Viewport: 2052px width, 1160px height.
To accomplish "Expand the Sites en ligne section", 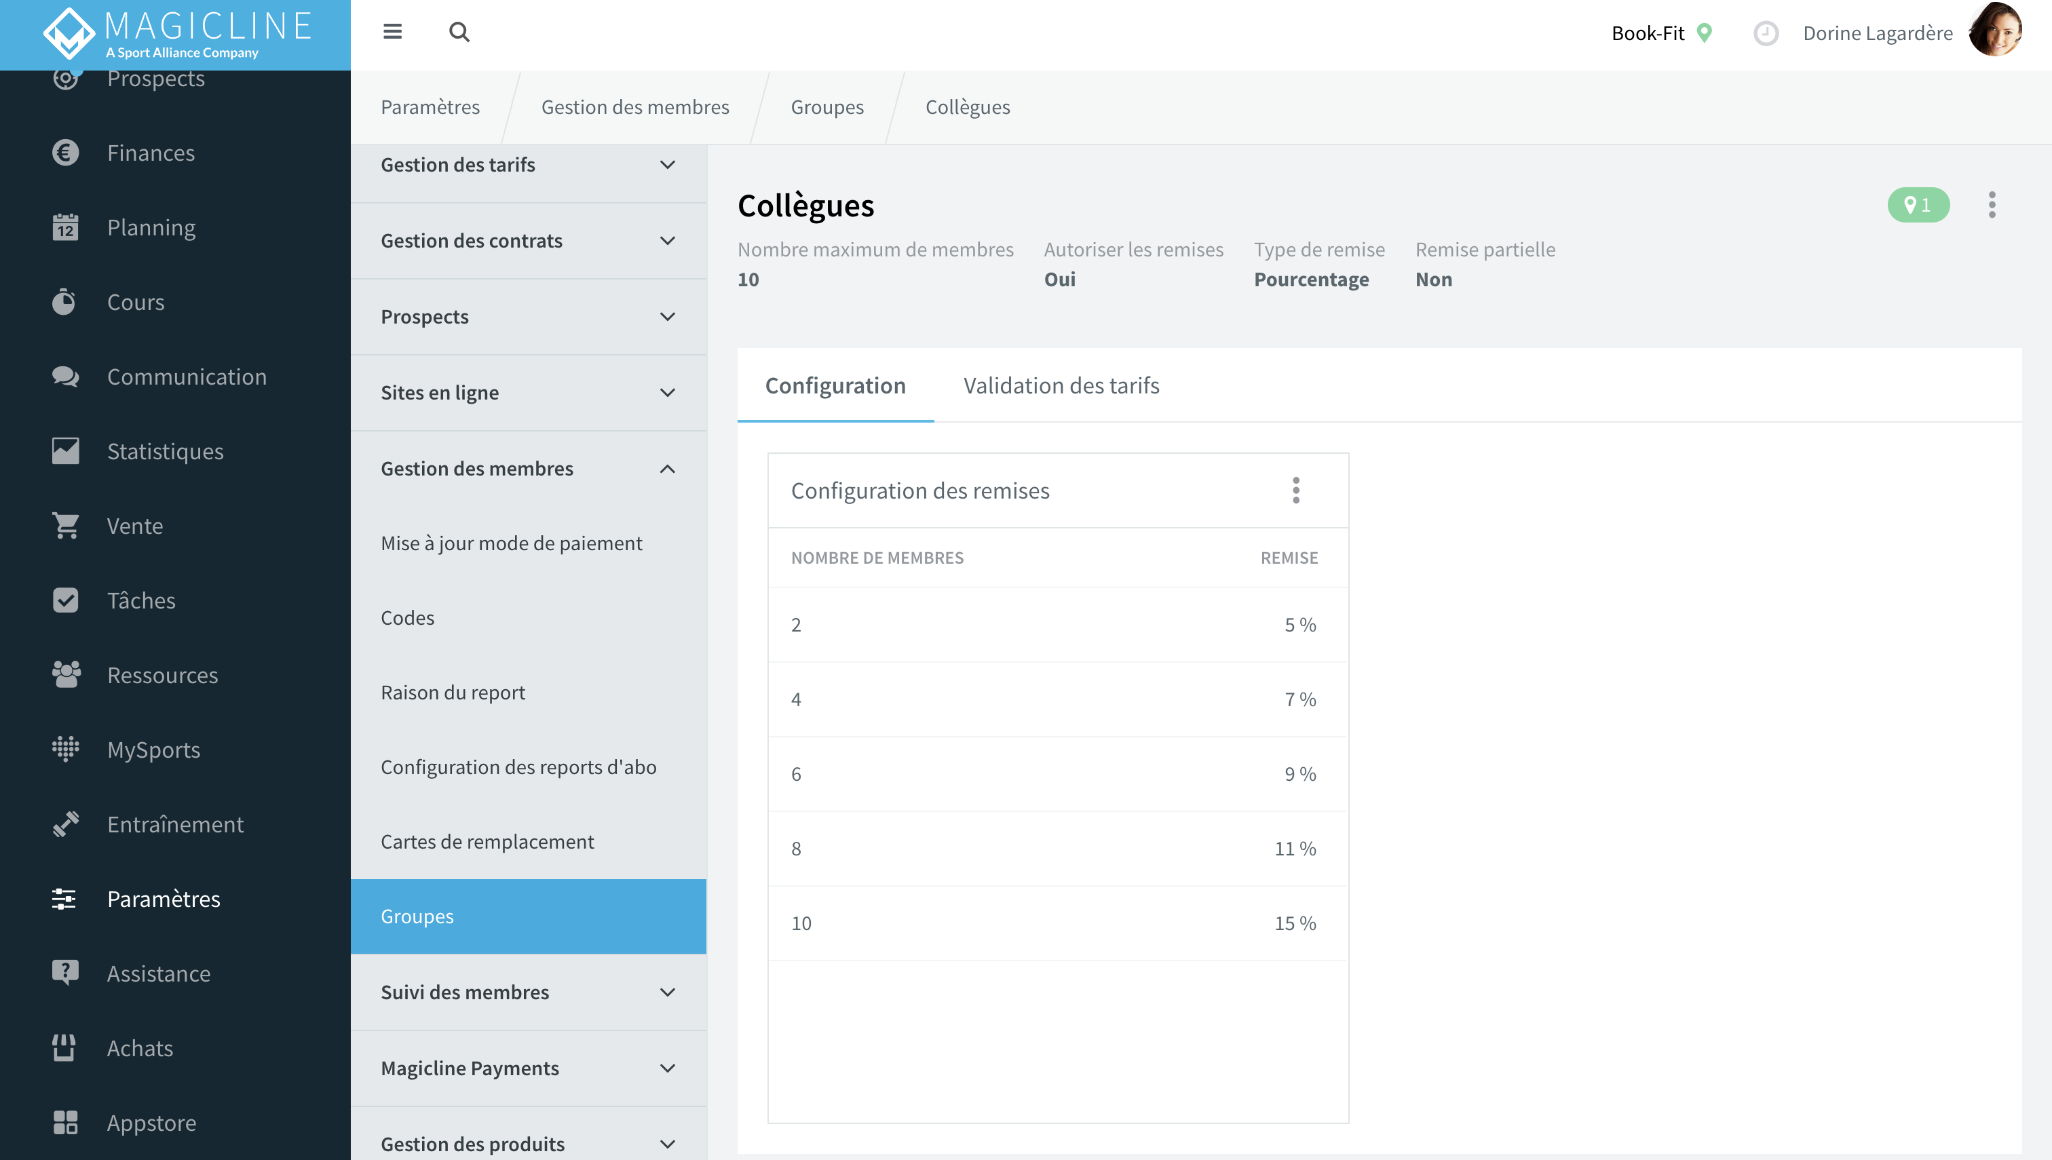I will point(529,393).
